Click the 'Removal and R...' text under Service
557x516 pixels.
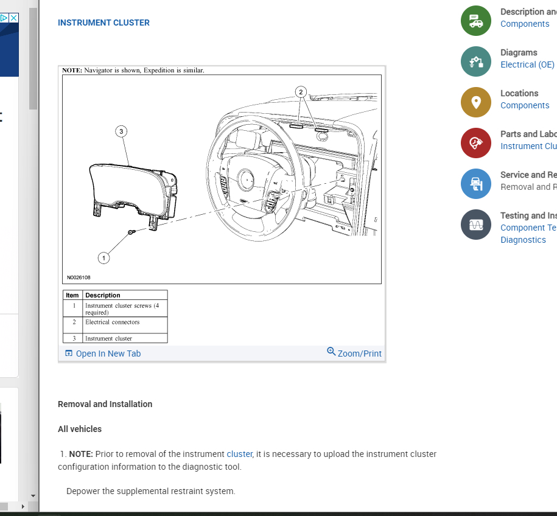click(x=528, y=187)
